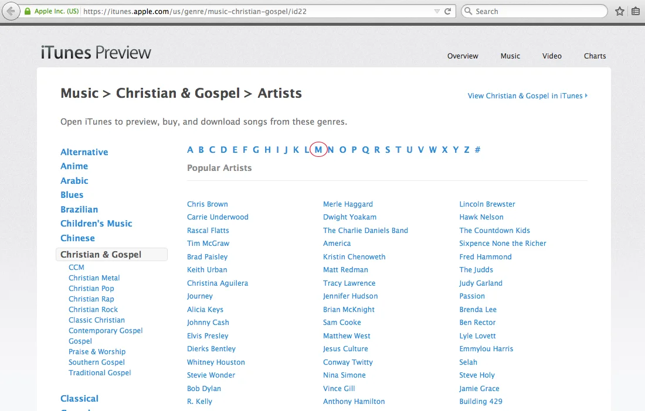The width and height of the screenshot is (645, 411).
Task: Select letter Z in alphabet index
Action: coord(467,150)
